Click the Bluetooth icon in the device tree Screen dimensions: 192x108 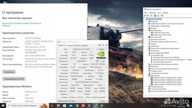pos(149,21)
